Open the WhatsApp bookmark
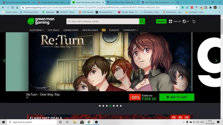 click(x=48, y=12)
